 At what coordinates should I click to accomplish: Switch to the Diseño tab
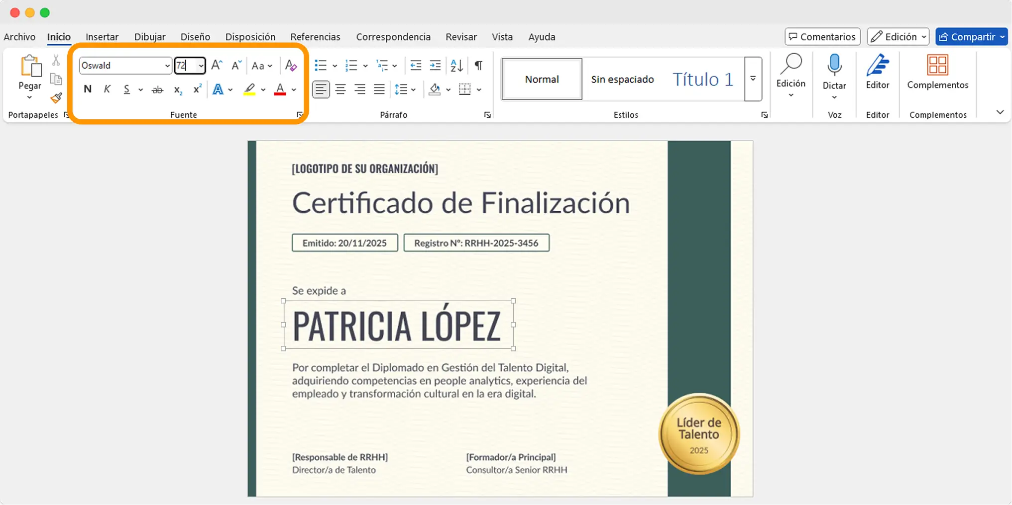pos(195,37)
